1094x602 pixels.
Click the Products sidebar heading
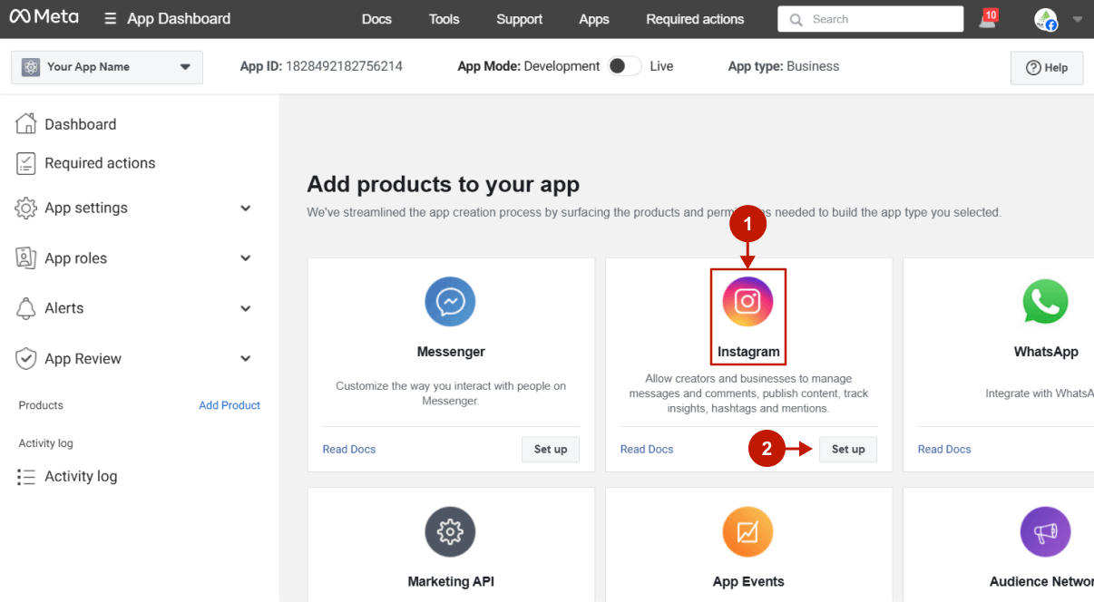coord(41,405)
